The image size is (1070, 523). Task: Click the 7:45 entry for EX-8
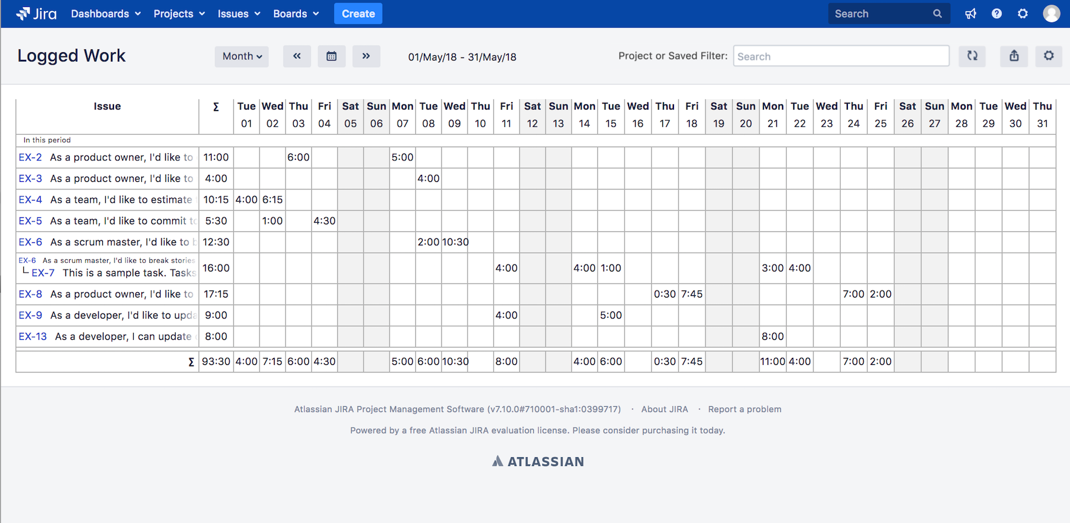coord(692,294)
